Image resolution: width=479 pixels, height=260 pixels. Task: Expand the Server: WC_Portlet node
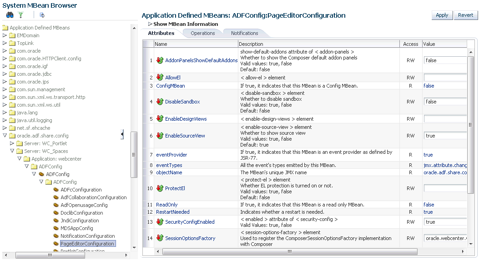point(12,143)
